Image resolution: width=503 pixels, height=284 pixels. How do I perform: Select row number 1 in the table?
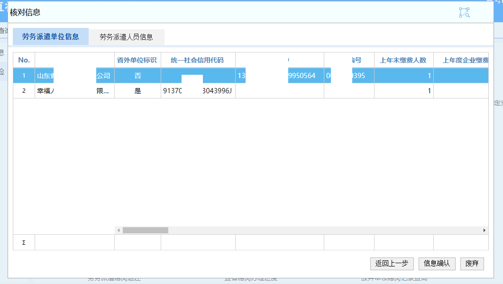tap(24, 76)
